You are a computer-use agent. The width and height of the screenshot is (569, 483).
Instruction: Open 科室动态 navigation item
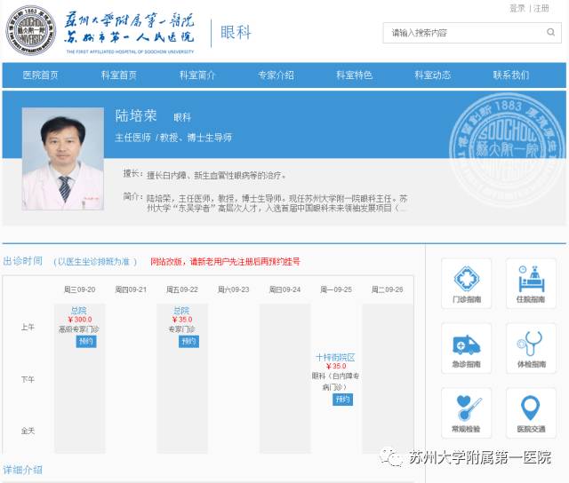click(433, 75)
